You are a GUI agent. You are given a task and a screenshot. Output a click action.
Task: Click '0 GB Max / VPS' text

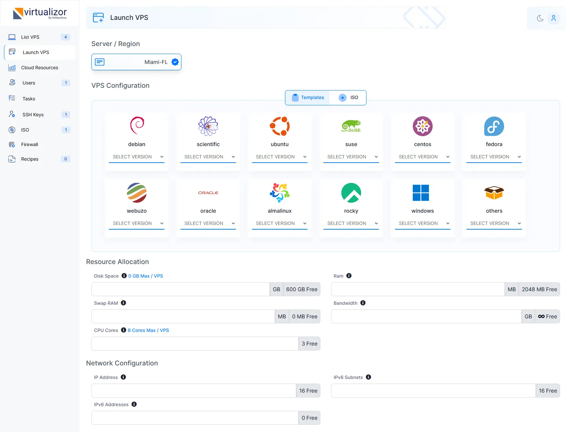(146, 276)
